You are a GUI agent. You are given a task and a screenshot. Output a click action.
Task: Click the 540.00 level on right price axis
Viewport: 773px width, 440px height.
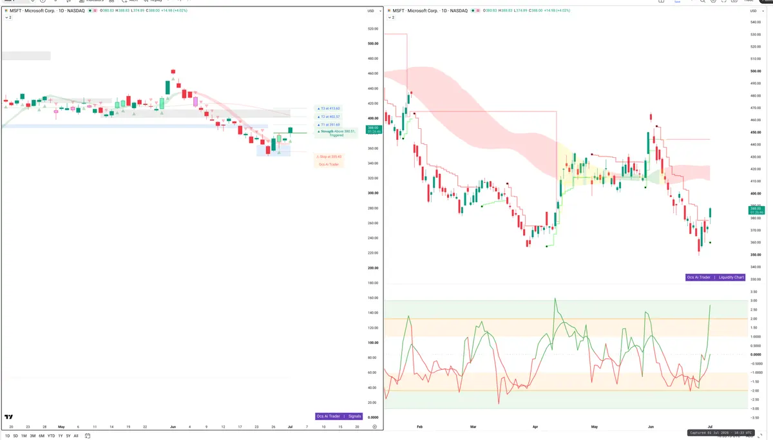[756, 23]
